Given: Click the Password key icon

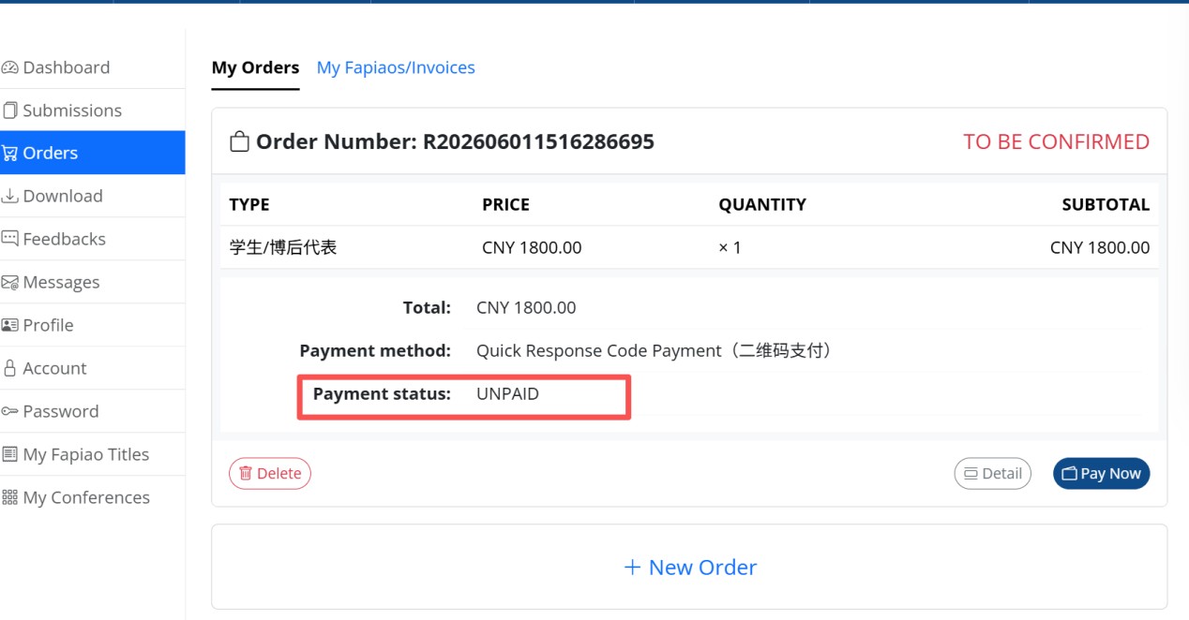Looking at the screenshot, I should (x=10, y=411).
